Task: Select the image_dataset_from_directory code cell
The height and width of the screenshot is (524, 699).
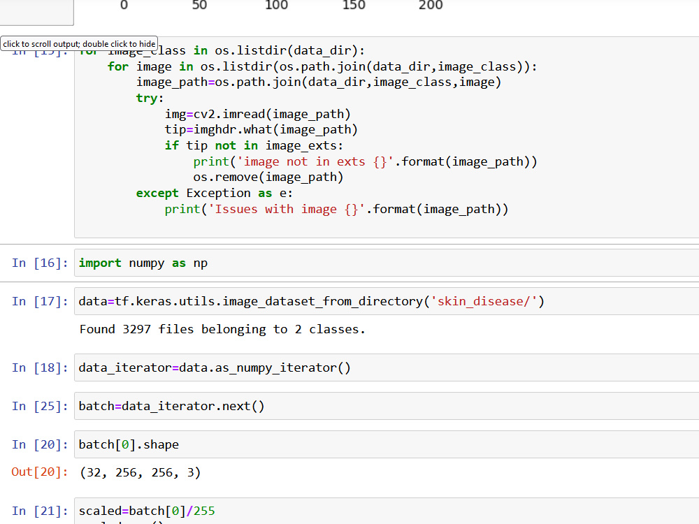Action: pyautogui.click(x=387, y=301)
